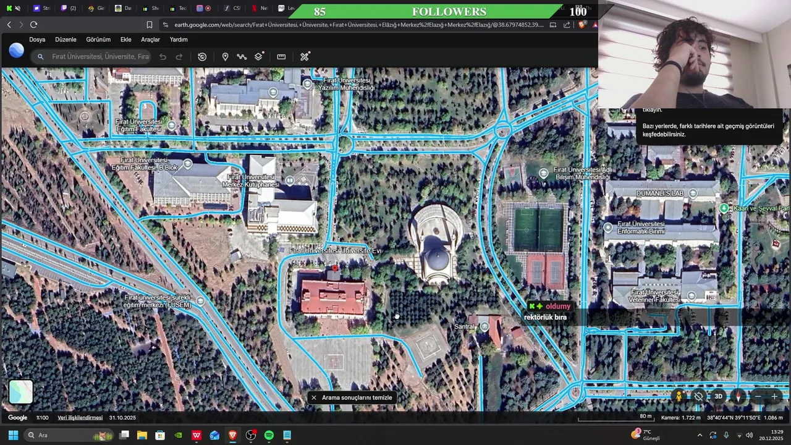Viewport: 791px width, 445px height.
Task: Open OBS Studio from the taskbar
Action: pyautogui.click(x=251, y=435)
